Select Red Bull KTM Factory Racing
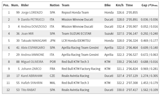The width and height of the screenshot is (160, 95). click(x=81, y=69)
